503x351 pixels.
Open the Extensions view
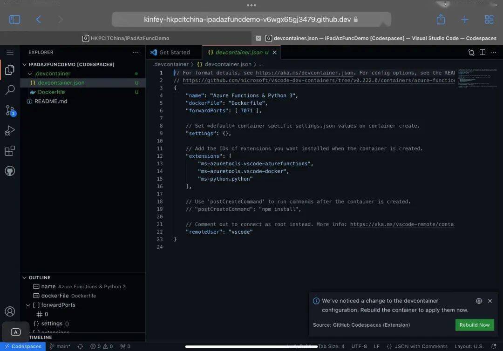click(10, 150)
